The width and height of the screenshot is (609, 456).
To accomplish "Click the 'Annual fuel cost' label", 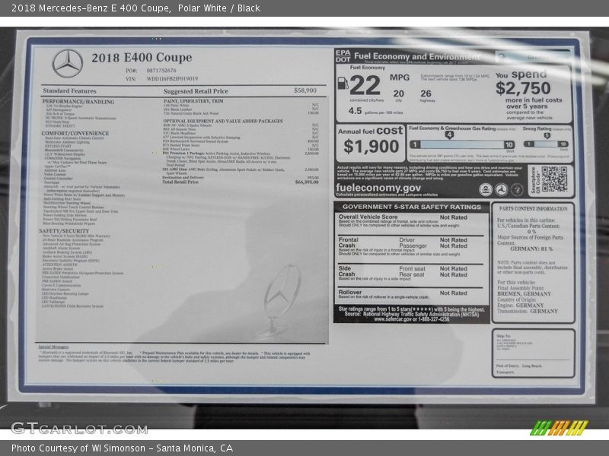I will coord(370,131).
